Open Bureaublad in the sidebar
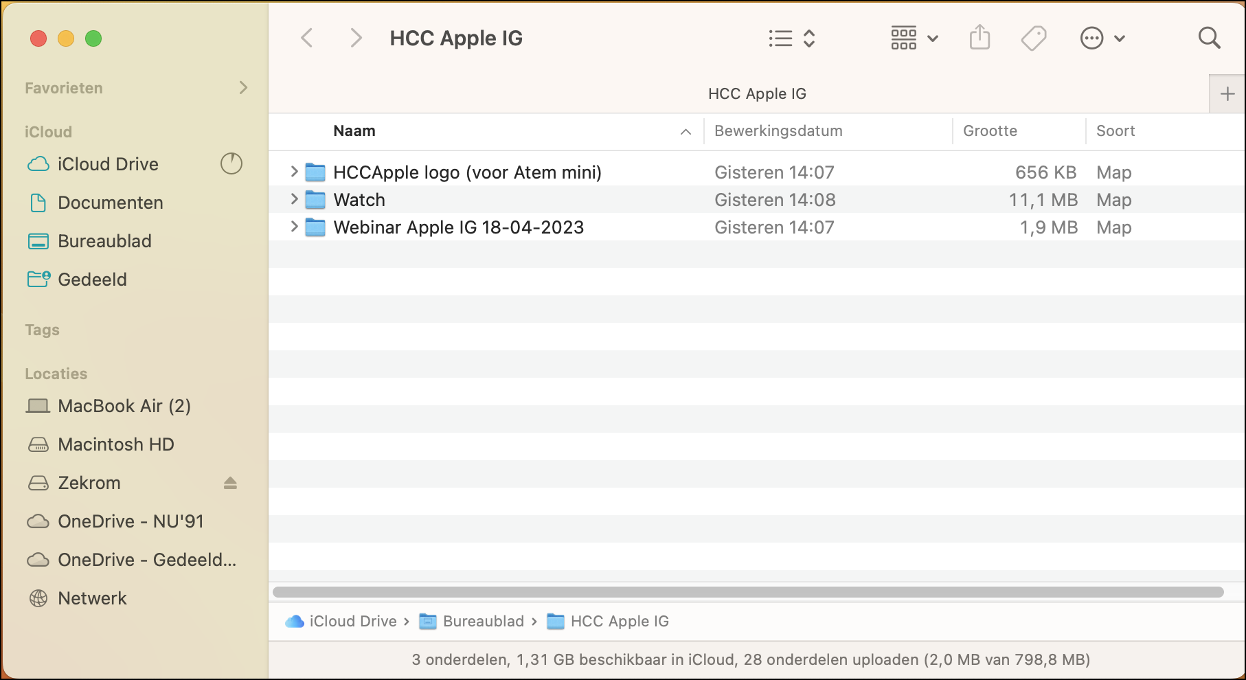The width and height of the screenshot is (1246, 680). 104,241
